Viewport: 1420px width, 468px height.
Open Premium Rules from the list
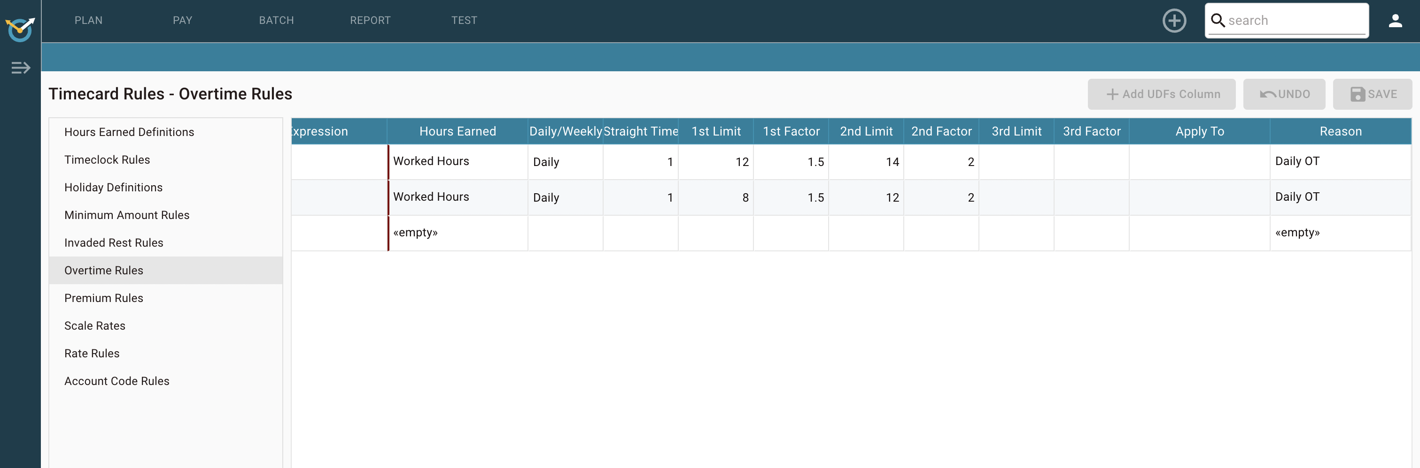104,298
